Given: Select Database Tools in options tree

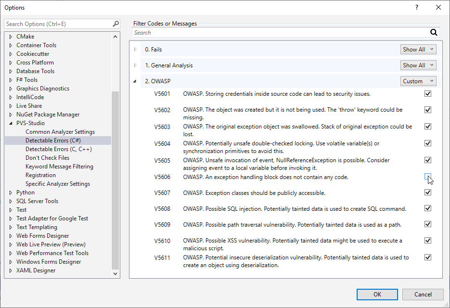Looking at the screenshot, I should (x=35, y=71).
